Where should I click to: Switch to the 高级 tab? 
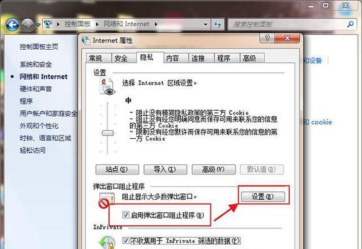coord(252,58)
